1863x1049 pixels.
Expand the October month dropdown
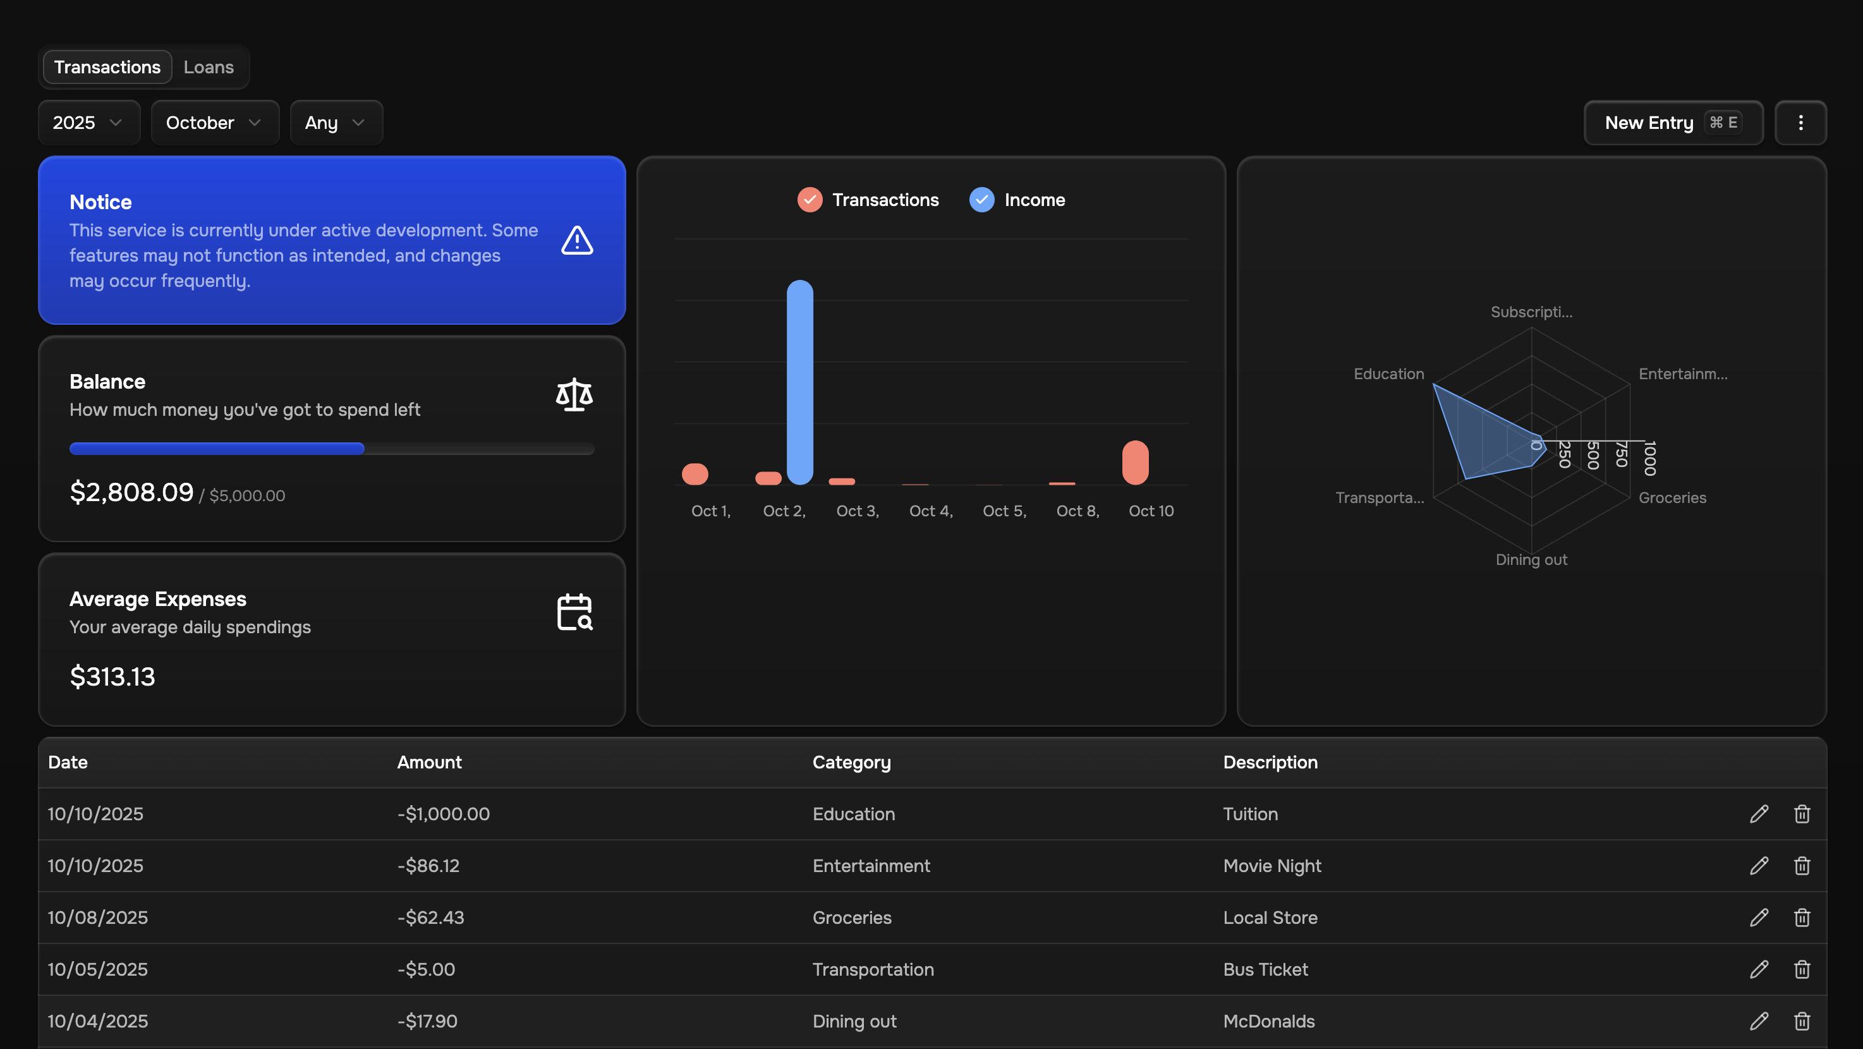214,123
